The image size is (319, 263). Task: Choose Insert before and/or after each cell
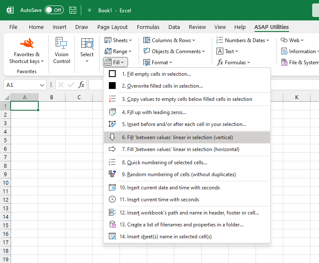[187, 124]
